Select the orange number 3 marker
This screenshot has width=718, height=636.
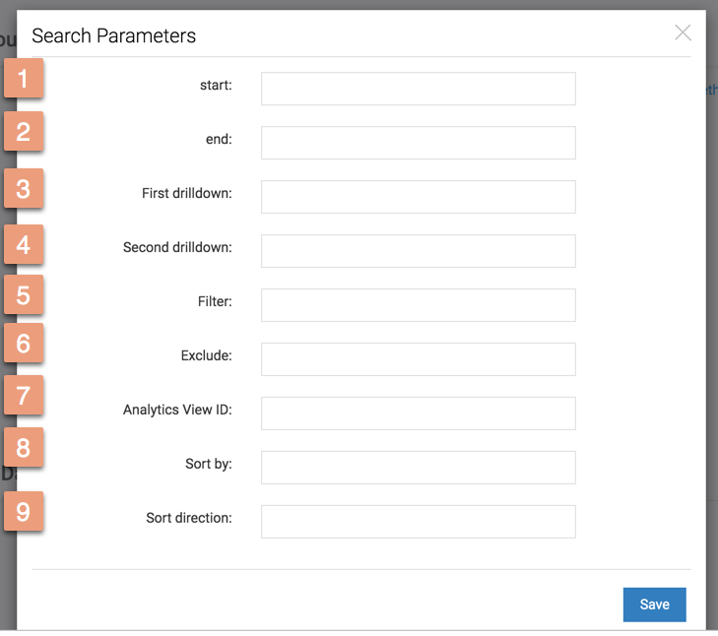(x=24, y=188)
